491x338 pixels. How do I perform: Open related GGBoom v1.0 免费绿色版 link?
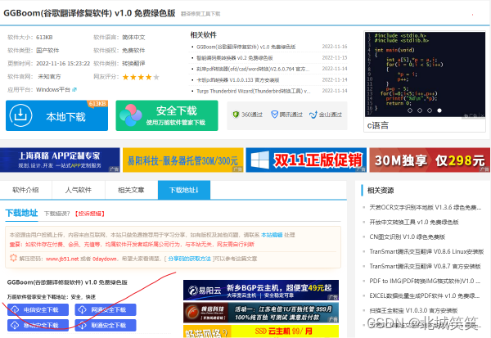[245, 47]
